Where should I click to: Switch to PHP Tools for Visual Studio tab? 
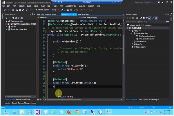[46, 14]
